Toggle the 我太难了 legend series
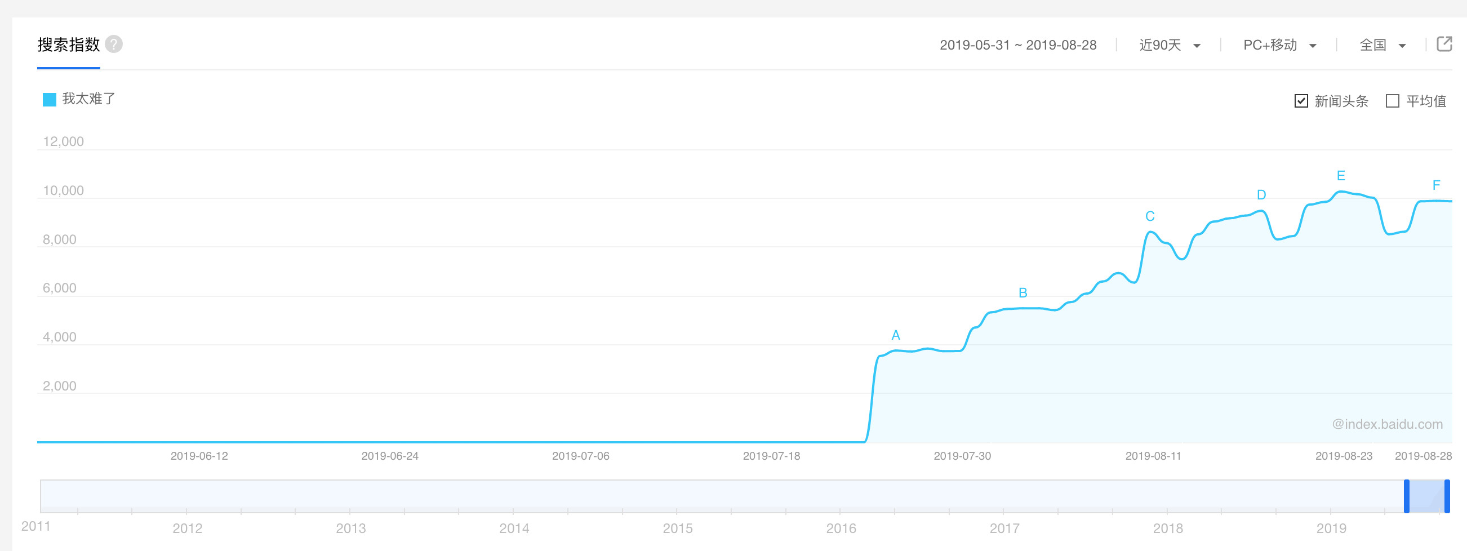 (79, 99)
